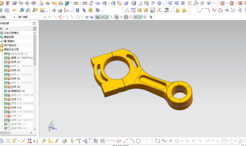Toggle the plus intersection snap button

point(136,17)
